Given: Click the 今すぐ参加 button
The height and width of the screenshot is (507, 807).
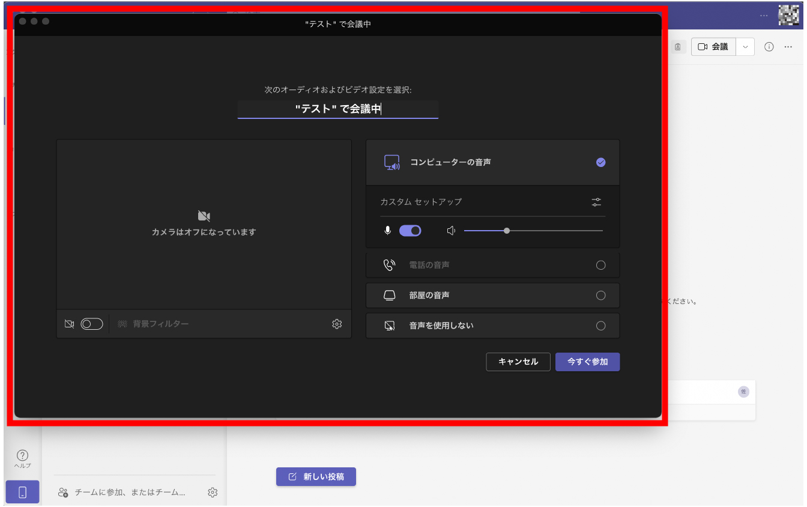Looking at the screenshot, I should (x=587, y=362).
